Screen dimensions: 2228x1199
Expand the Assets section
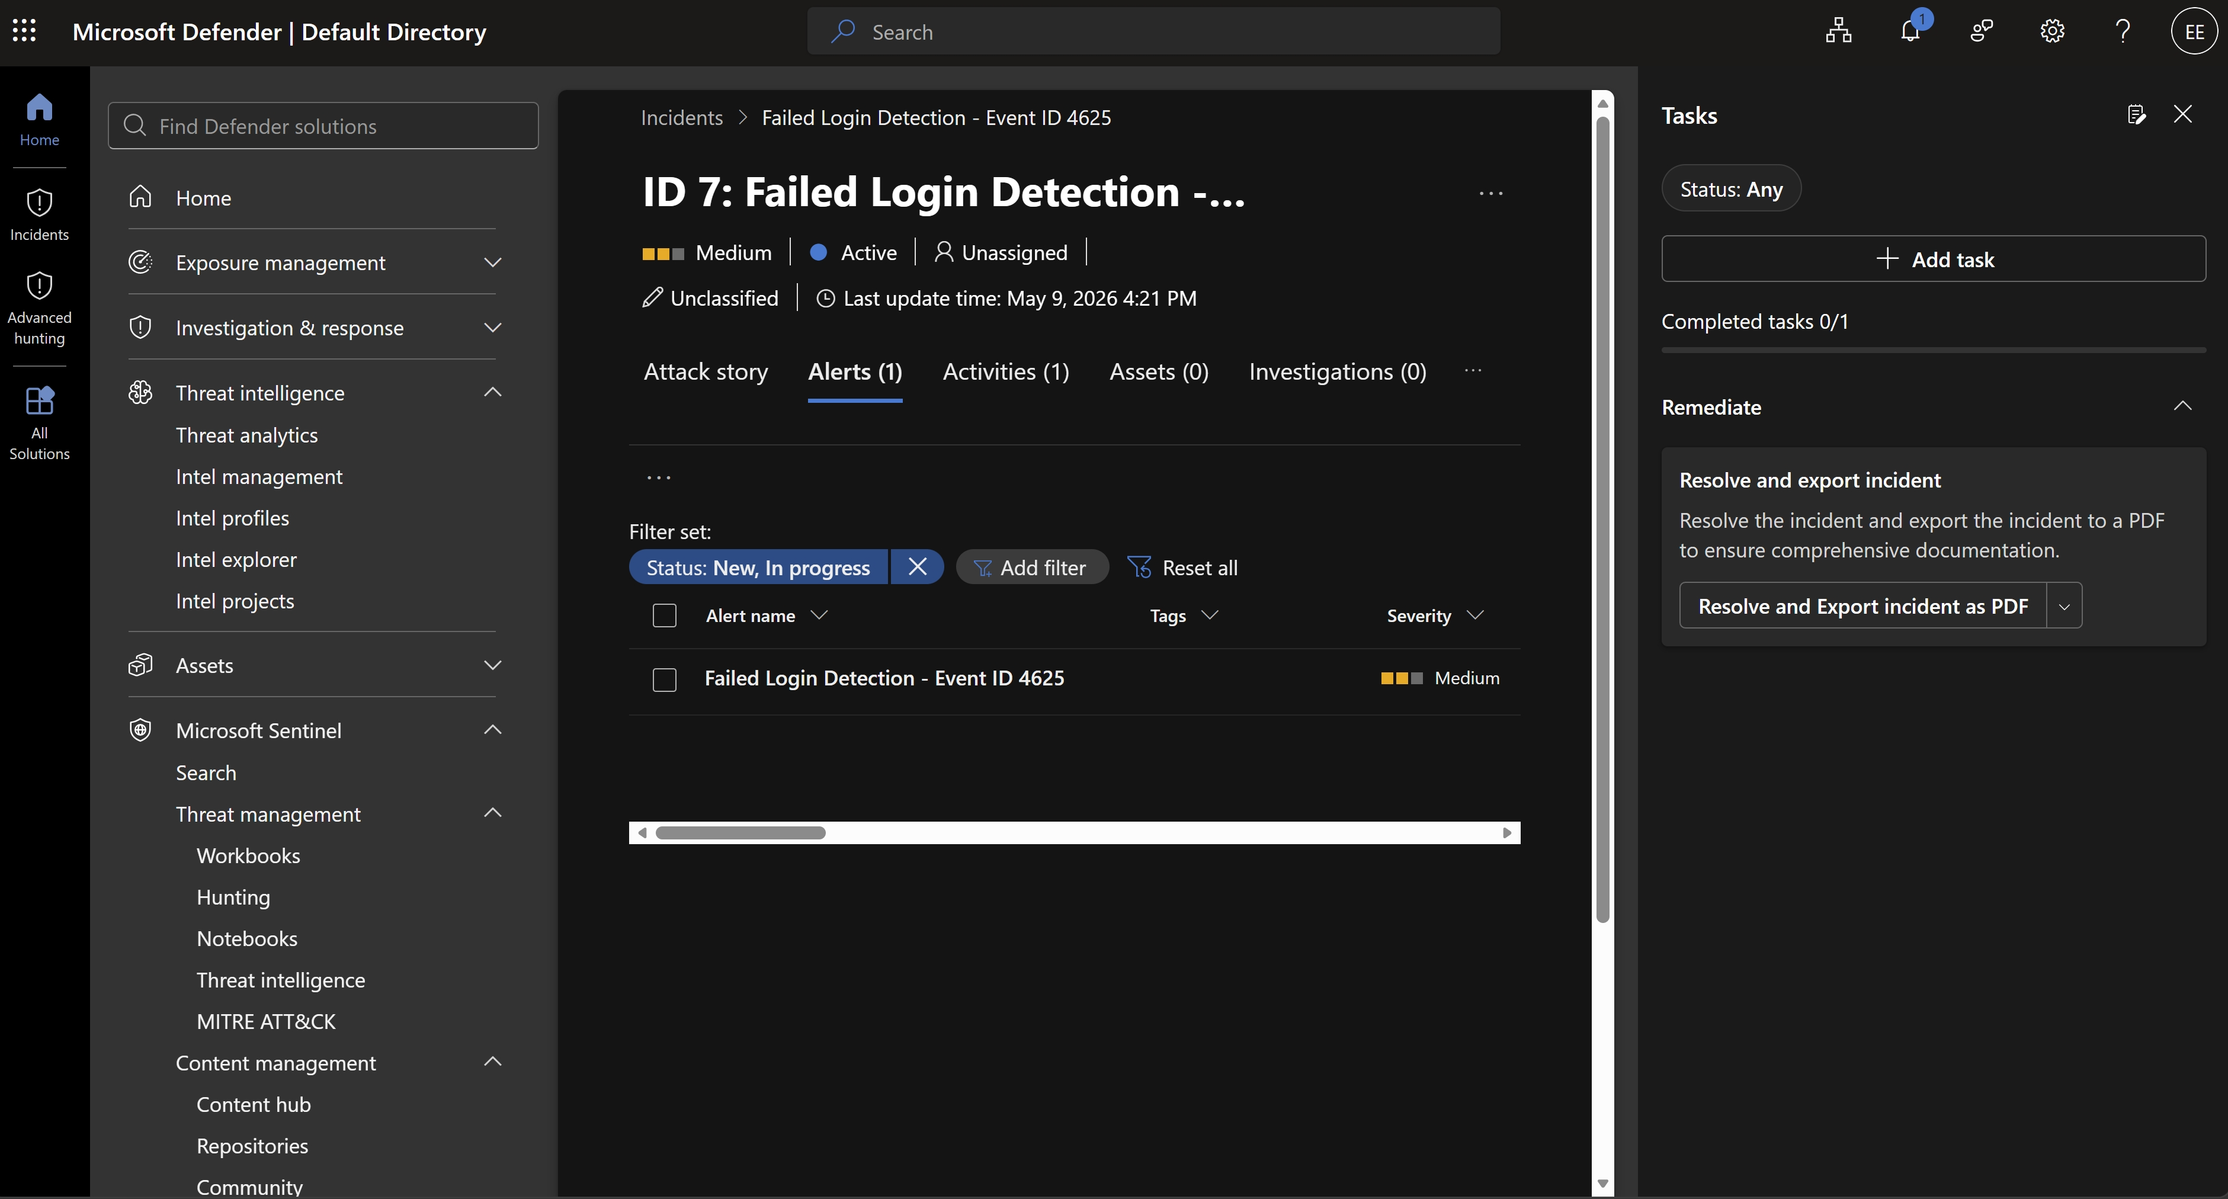[x=493, y=665]
